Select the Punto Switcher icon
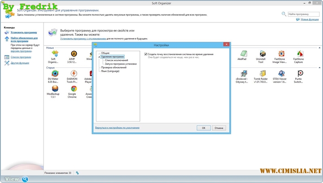This screenshot has height=183, width=323. [298, 74]
